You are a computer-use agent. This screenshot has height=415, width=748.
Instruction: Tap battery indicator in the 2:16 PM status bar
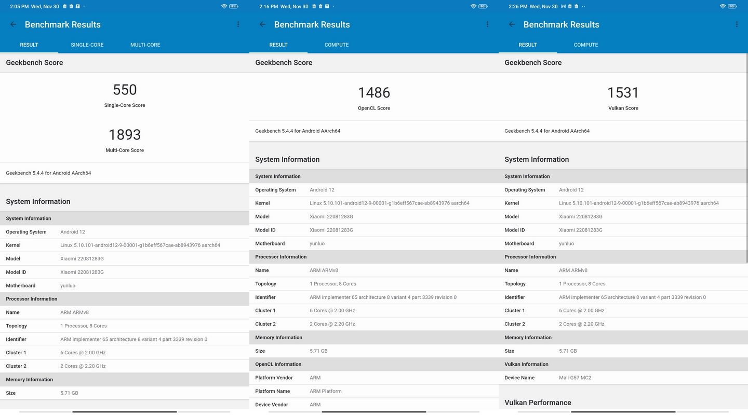[x=483, y=6]
